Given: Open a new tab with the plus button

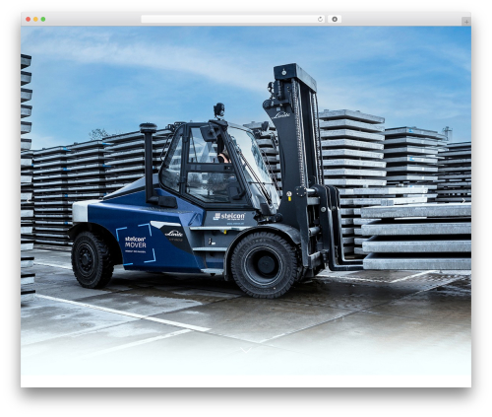Looking at the screenshot, I should coord(466,22).
